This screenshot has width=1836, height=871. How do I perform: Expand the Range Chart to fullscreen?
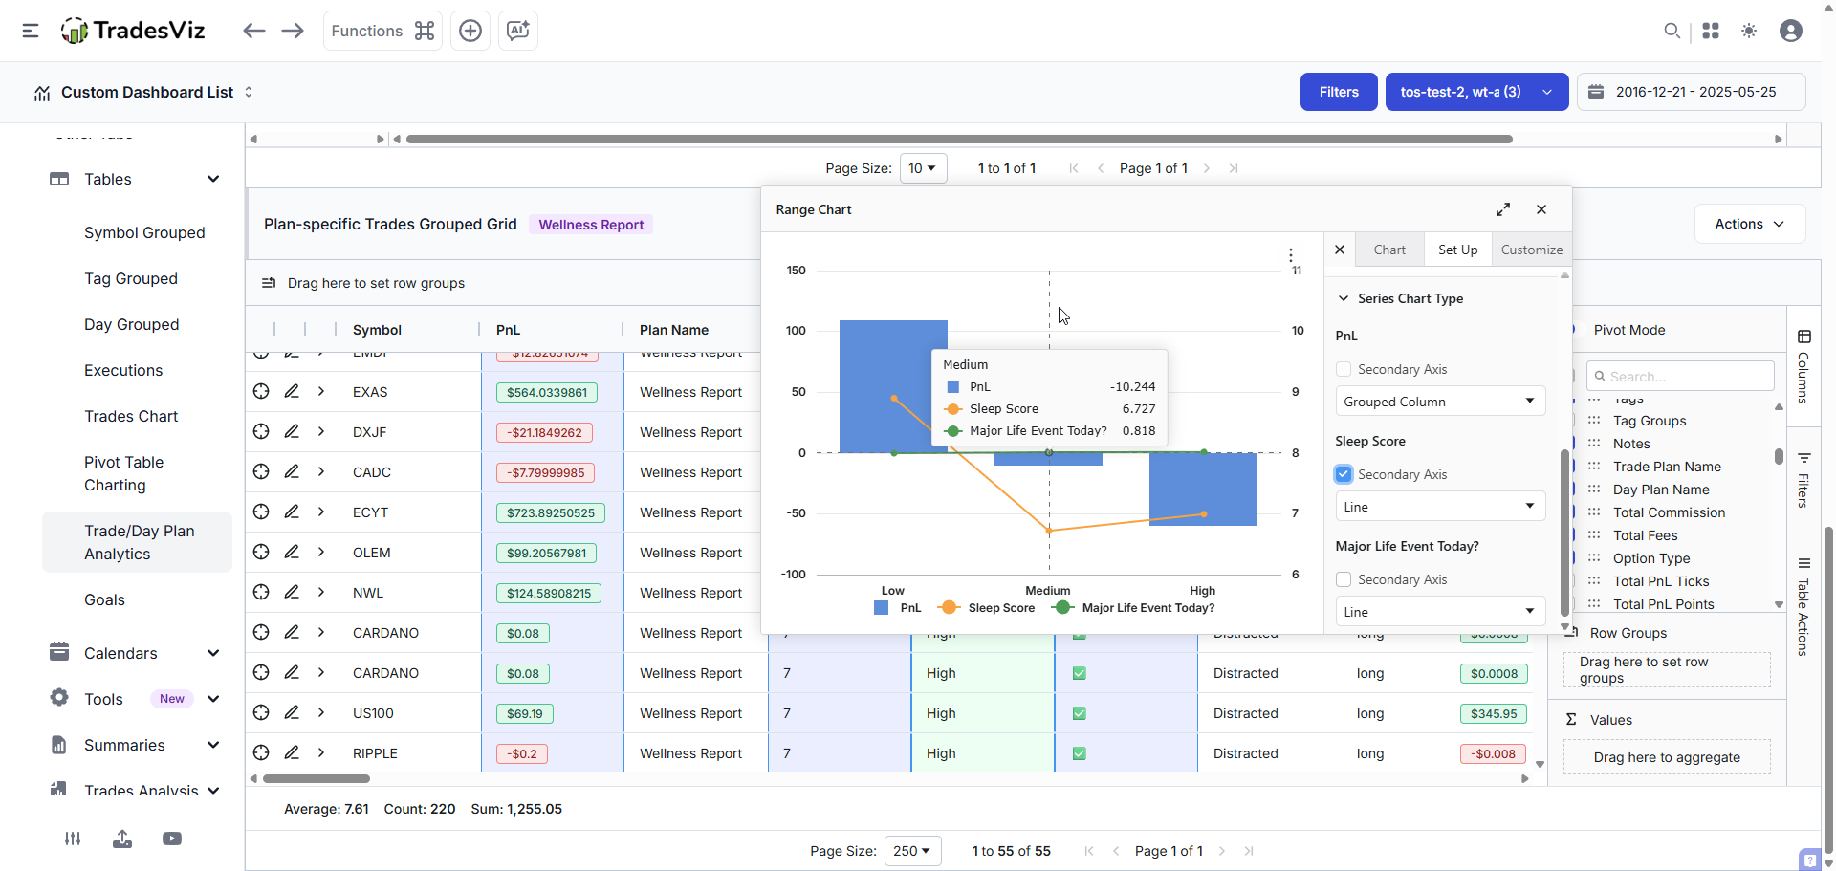[1504, 209]
